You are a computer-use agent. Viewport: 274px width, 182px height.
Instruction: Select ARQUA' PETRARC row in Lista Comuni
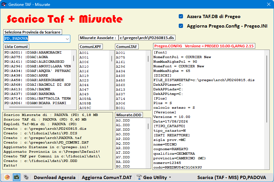pos(37,71)
